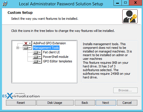Image resolution: width=143 pixels, height=112 pixels.
Task: Select the AdmPwd GPO Extension feature
Action: pyautogui.click(x=50, y=43)
